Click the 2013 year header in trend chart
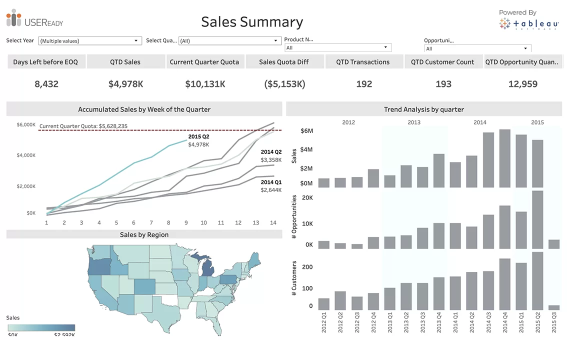 pyautogui.click(x=414, y=122)
